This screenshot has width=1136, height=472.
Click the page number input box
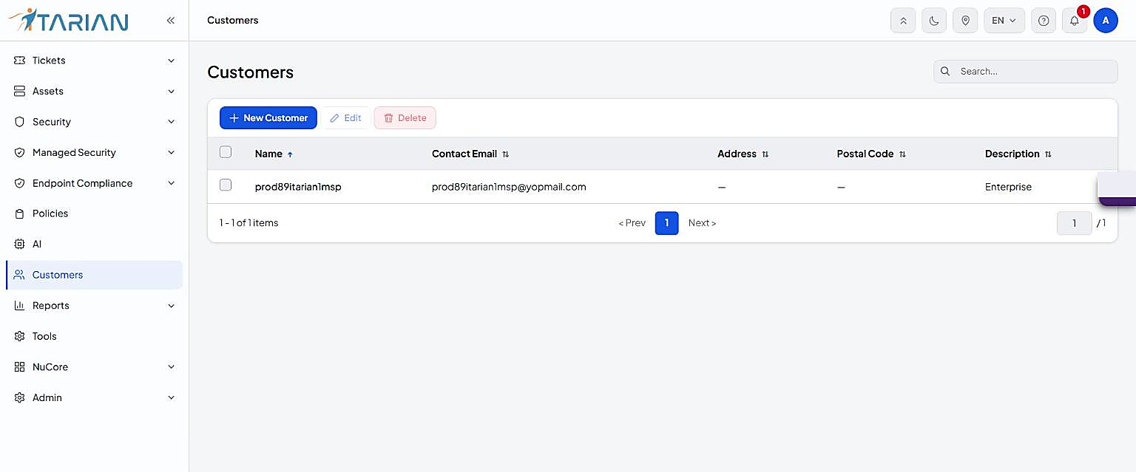click(1074, 223)
